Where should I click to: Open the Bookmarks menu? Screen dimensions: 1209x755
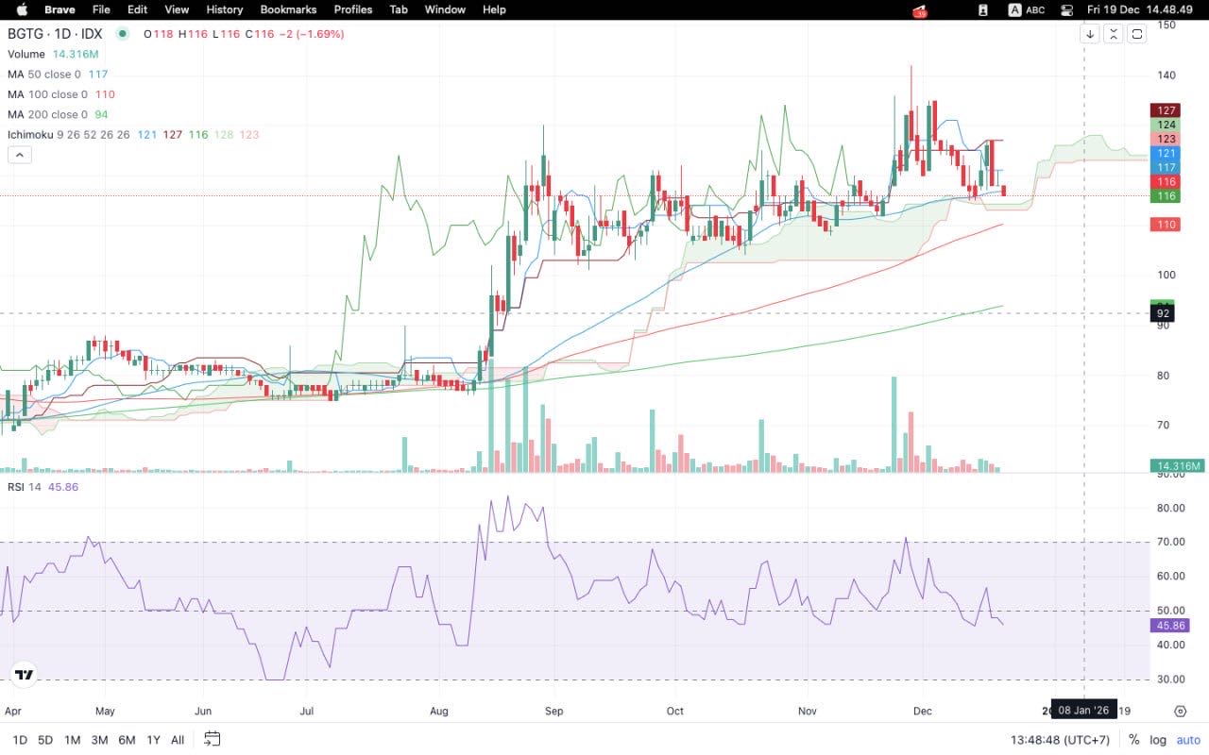(x=288, y=9)
